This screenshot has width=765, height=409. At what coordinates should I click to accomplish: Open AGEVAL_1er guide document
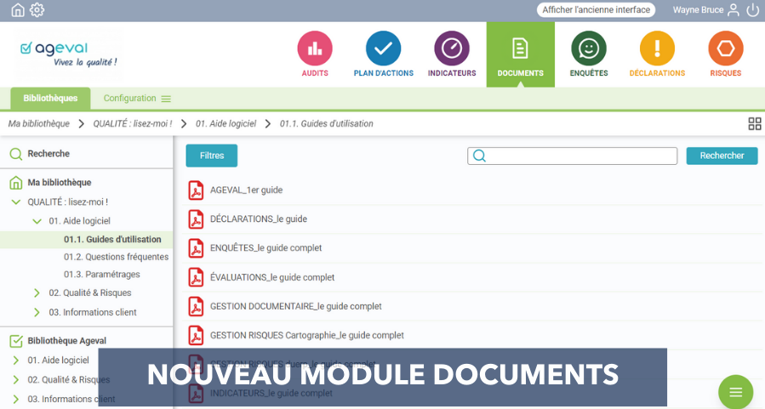(247, 190)
